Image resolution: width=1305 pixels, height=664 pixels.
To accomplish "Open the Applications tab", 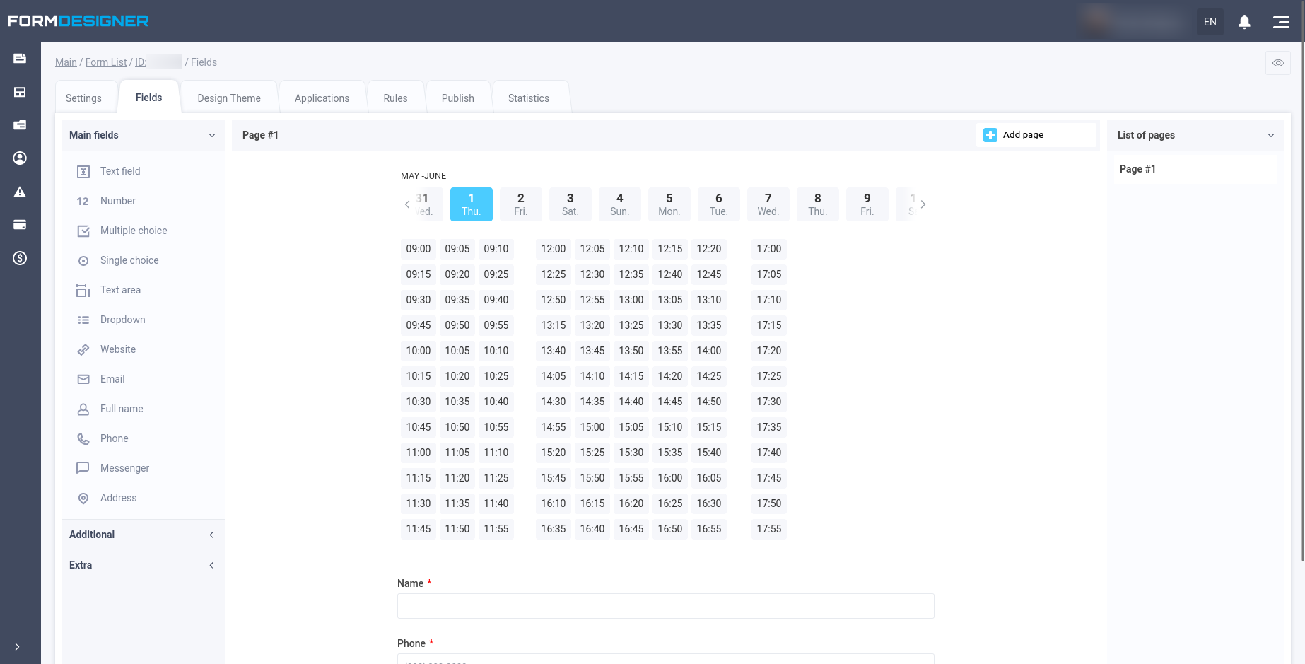I will 322,98.
